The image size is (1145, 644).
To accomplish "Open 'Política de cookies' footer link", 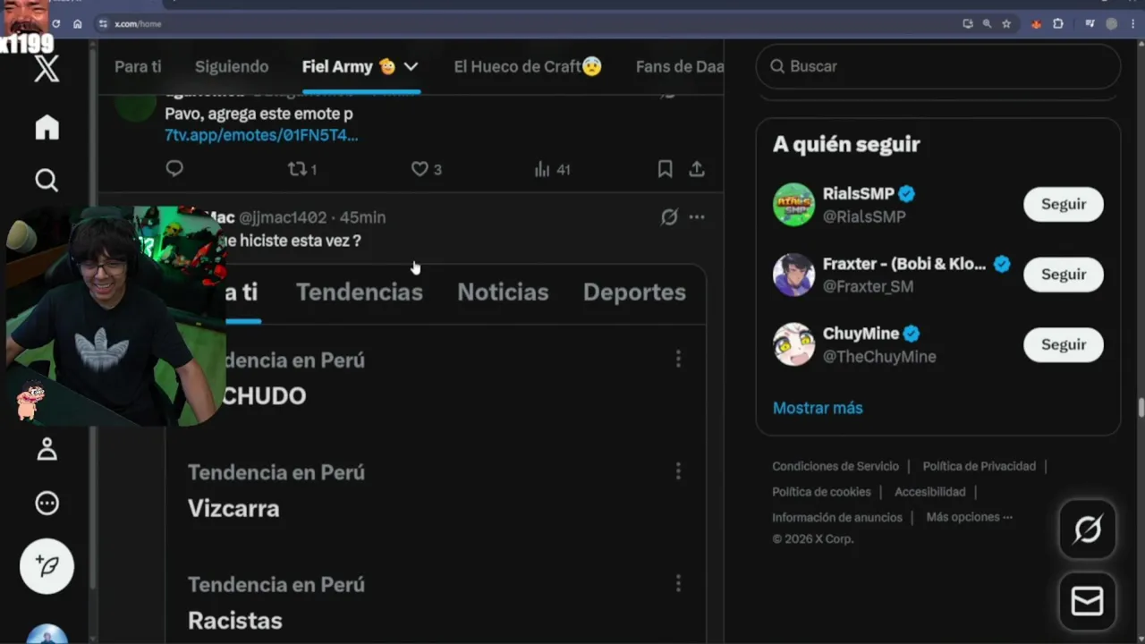I will pyautogui.click(x=821, y=492).
